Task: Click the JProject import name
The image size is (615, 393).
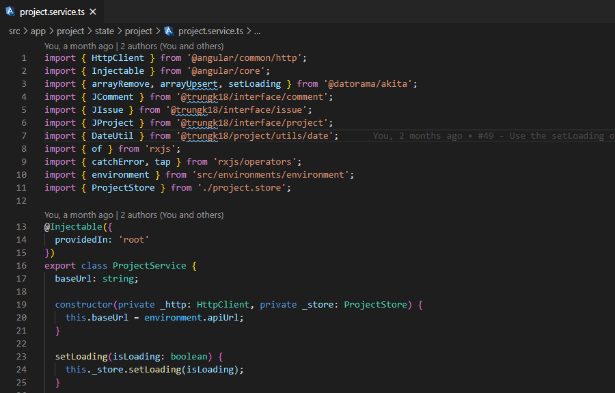Action: 113,122
